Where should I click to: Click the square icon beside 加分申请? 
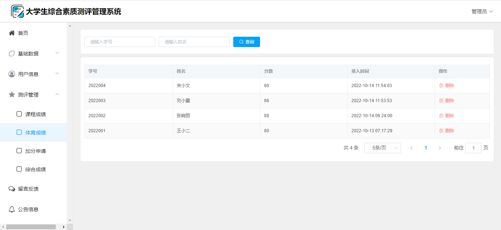(19, 151)
